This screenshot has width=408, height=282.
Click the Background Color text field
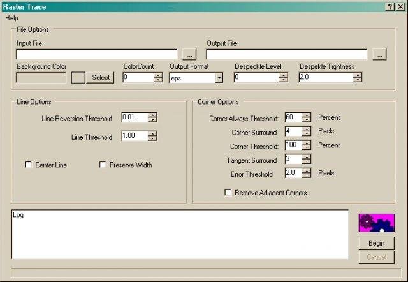click(41, 78)
